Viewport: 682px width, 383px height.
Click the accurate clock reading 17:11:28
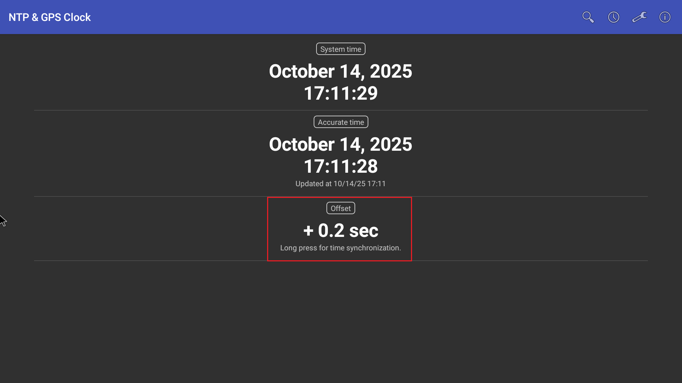(x=341, y=166)
